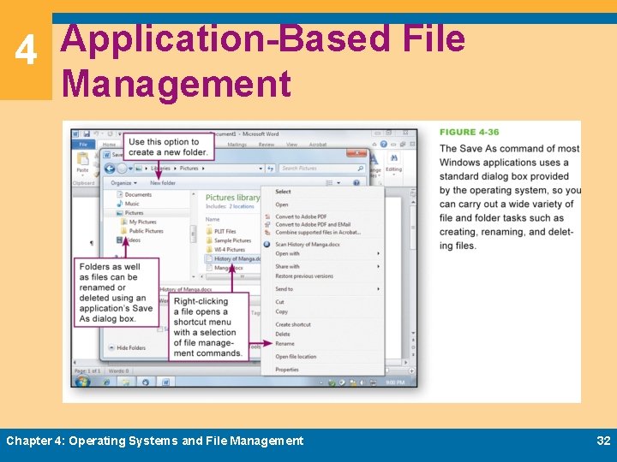Click the file list horizontal scrollbar

(232, 276)
